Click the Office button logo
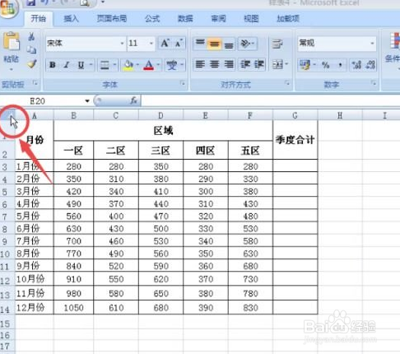Screen dimensions: 400x354 [8, 8]
